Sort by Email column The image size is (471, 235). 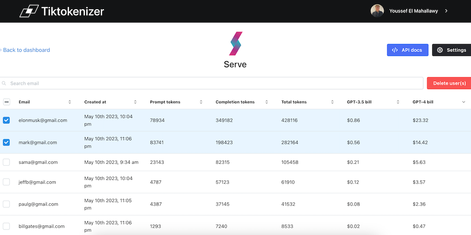point(70,102)
